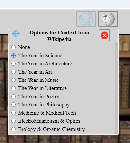Click the blue move-arrows handle icon
The height and width of the screenshot is (143, 130).
pos(16,33)
